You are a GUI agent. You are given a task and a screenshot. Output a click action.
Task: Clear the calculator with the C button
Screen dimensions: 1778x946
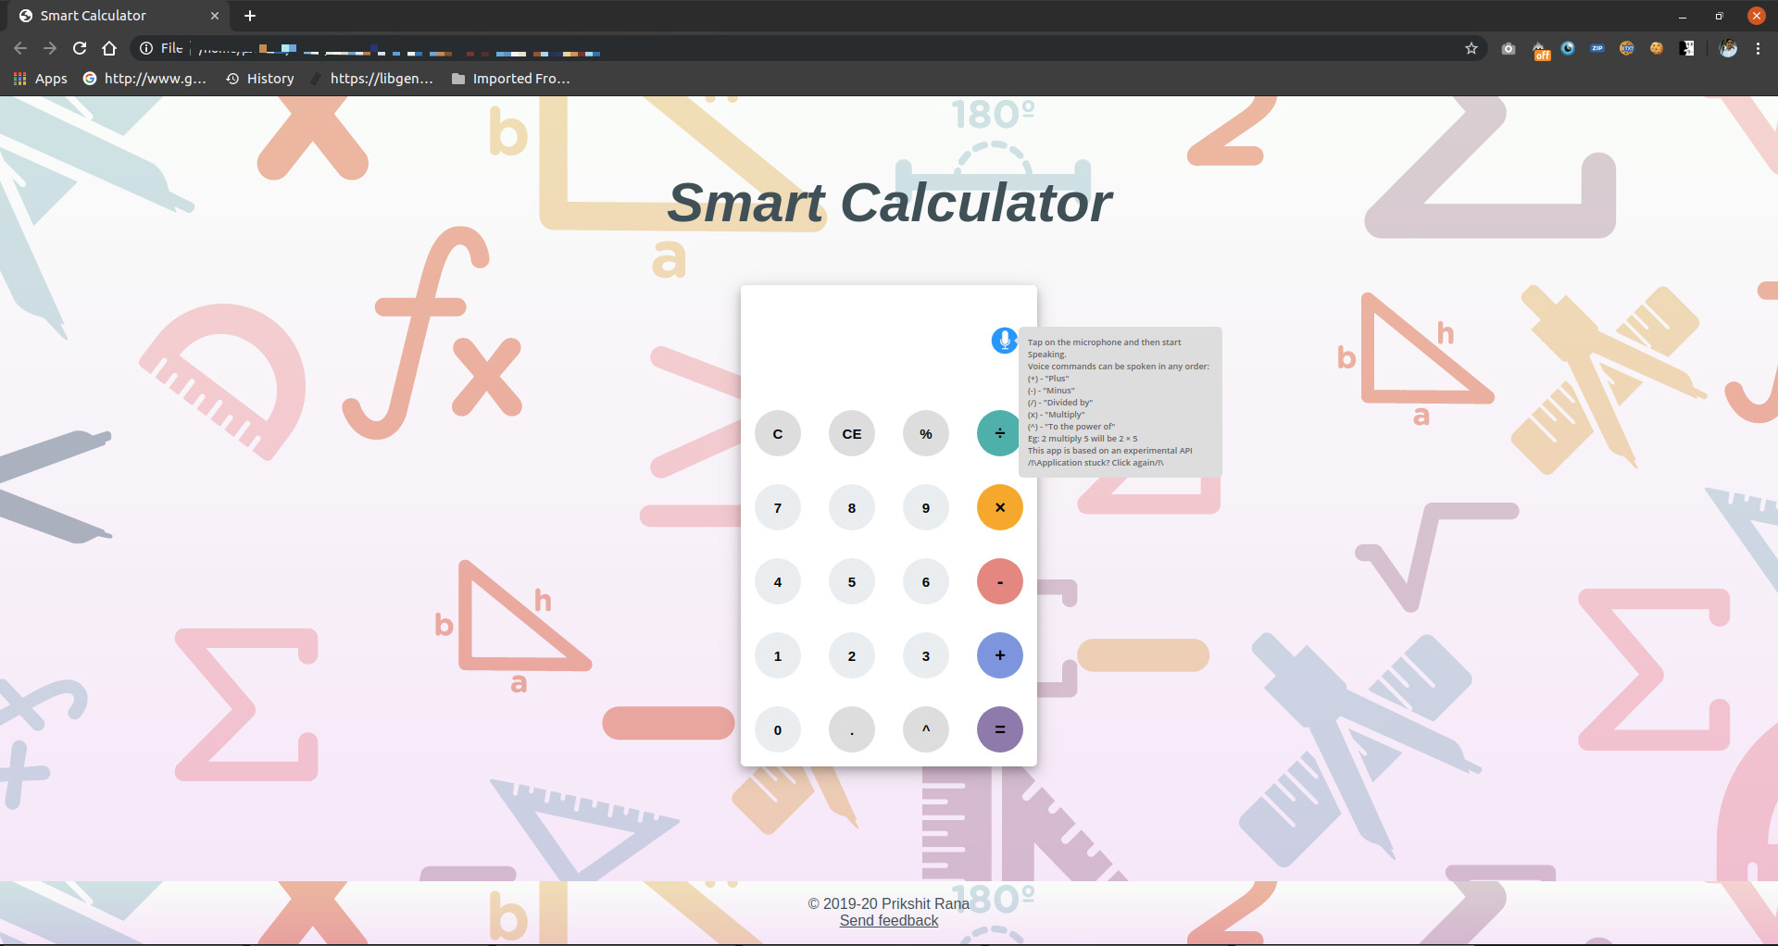[x=777, y=433]
